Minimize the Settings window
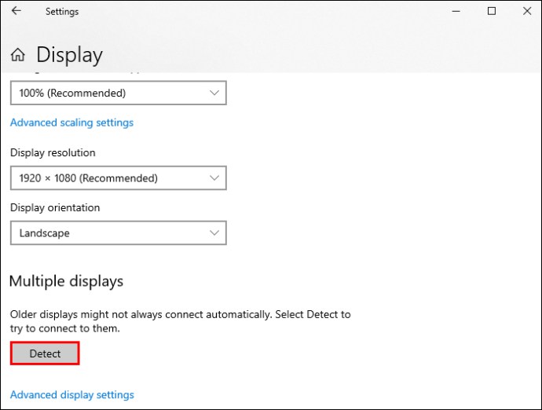The height and width of the screenshot is (410, 542). (456, 11)
